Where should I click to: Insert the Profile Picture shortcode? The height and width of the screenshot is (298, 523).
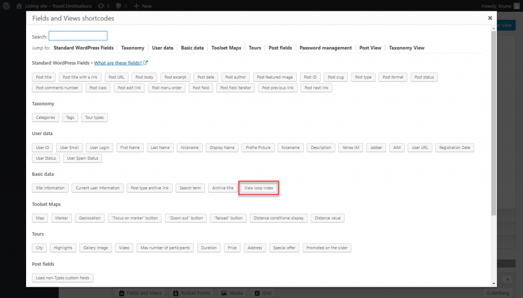[x=258, y=147]
